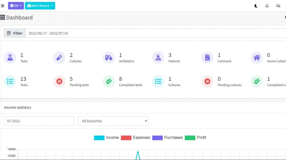The height and width of the screenshot is (160, 286).
Task: Select the Patients statistics icon
Action: (x=158, y=57)
